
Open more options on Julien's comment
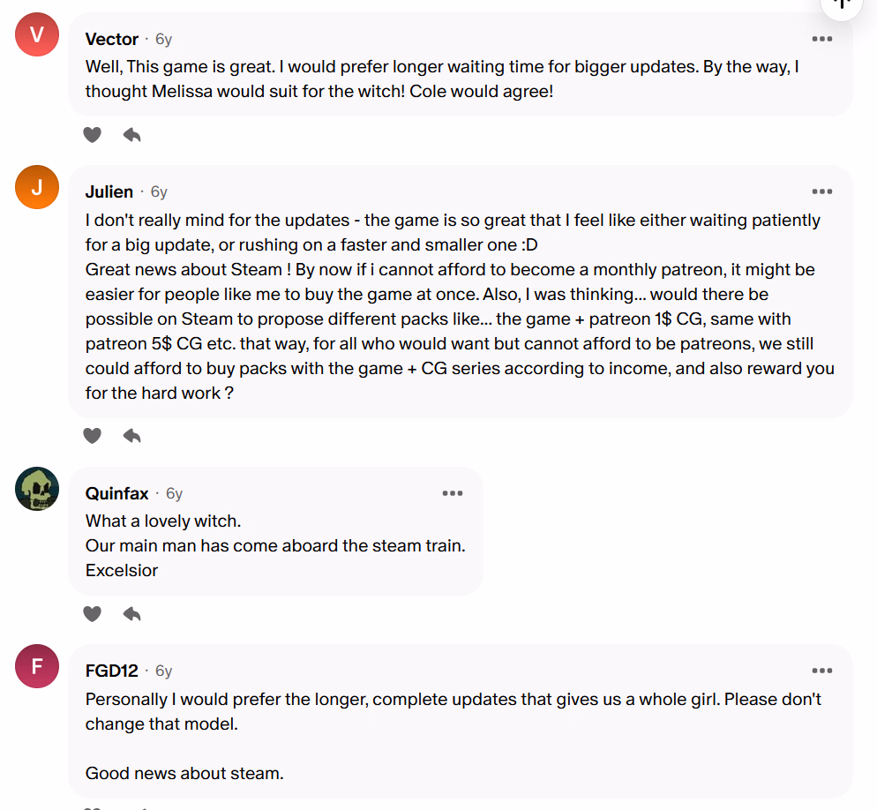click(x=821, y=191)
